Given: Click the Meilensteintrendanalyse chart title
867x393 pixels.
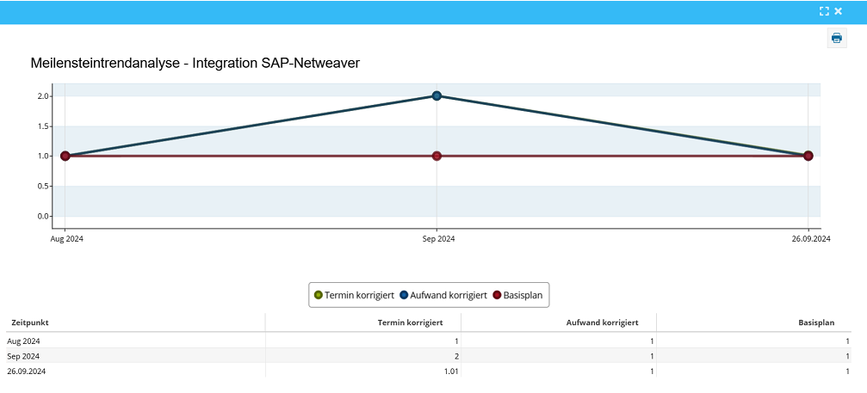Looking at the screenshot, I should tap(195, 63).
